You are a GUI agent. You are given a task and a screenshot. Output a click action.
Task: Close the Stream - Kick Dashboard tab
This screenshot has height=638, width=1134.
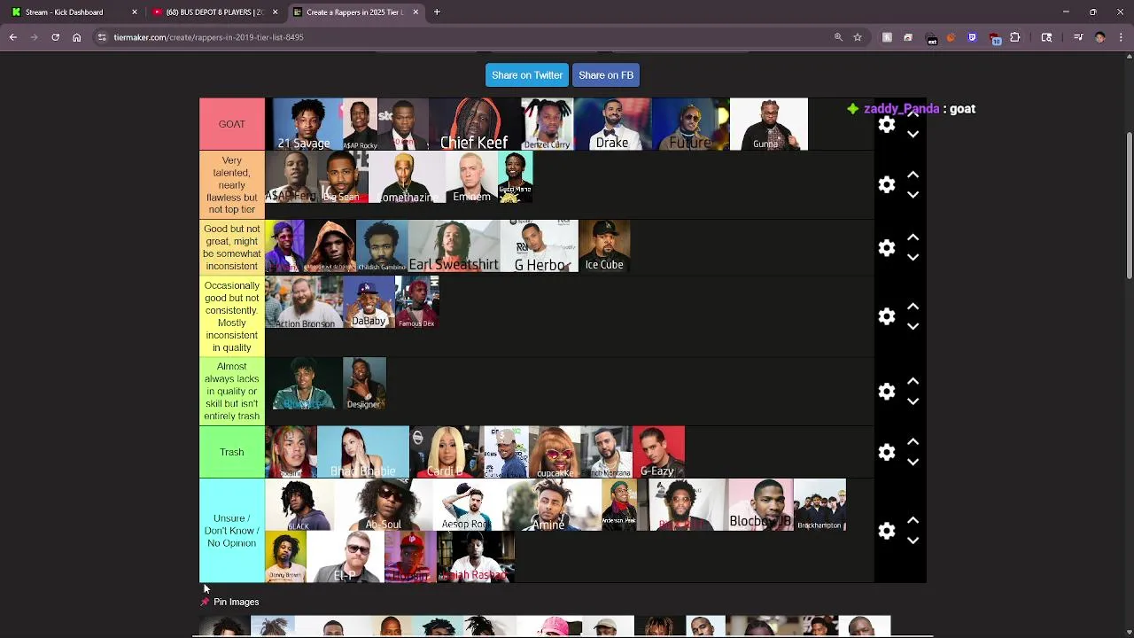(135, 12)
